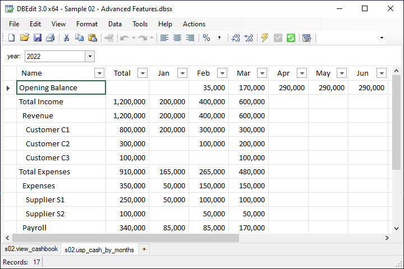Open the View menu

pos(58,24)
